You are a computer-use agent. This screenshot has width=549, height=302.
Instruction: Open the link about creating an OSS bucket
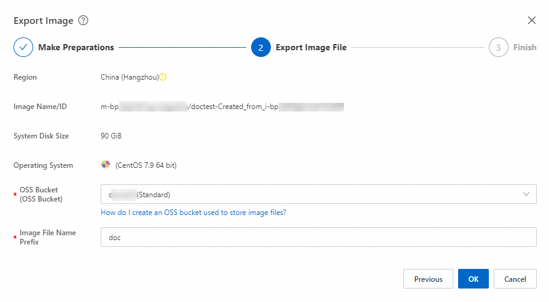(x=193, y=213)
